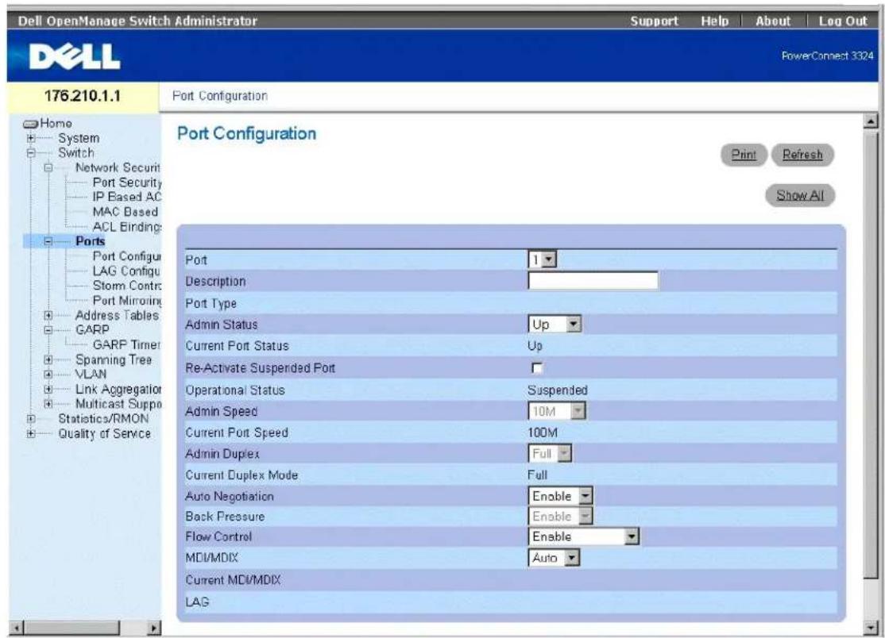Screen dimensions: 885x638
Task: Click vertical scrollbar down arrow
Action: [871, 628]
